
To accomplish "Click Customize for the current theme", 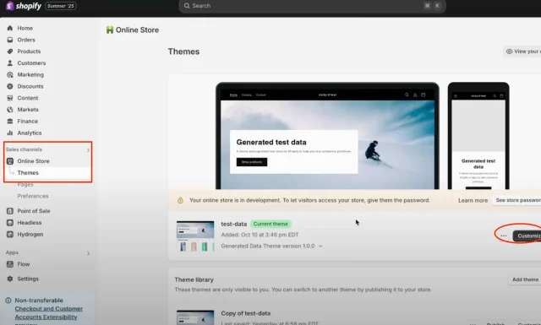I will point(527,236).
